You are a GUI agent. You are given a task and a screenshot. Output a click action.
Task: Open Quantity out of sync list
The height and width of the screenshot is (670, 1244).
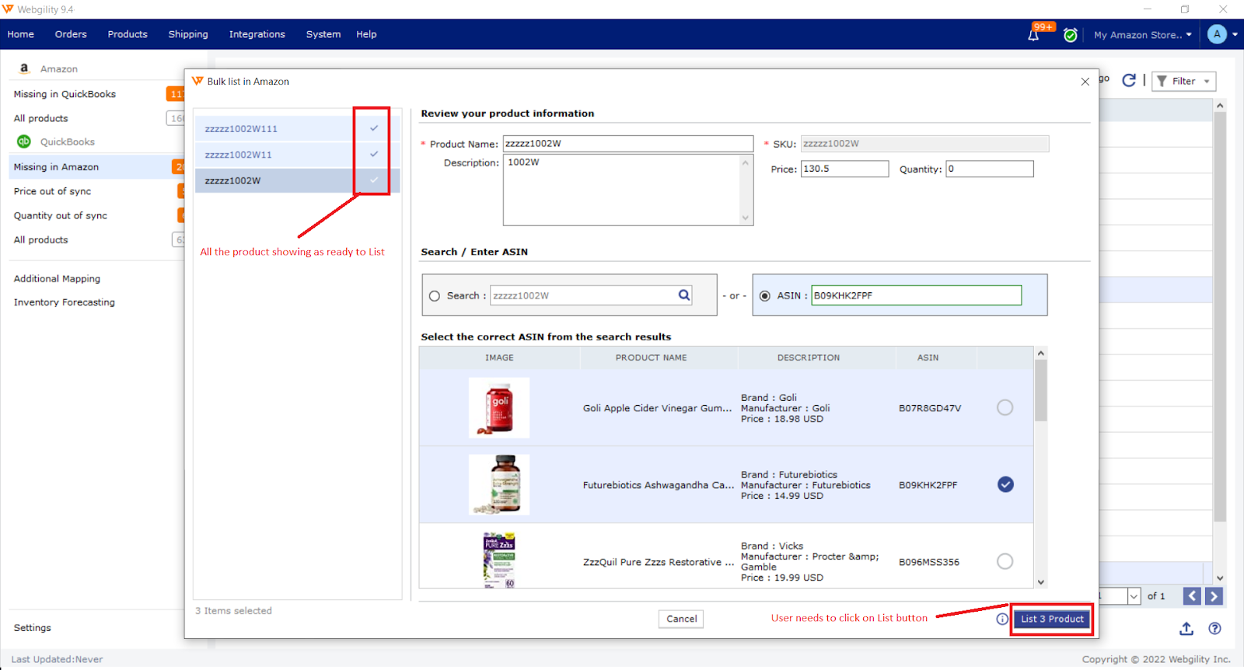61,215
